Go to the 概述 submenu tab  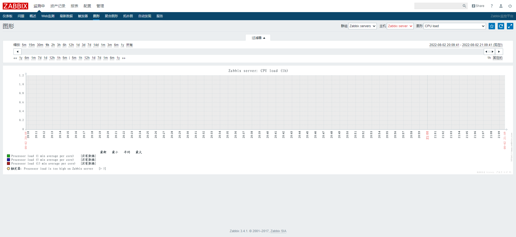coord(33,16)
